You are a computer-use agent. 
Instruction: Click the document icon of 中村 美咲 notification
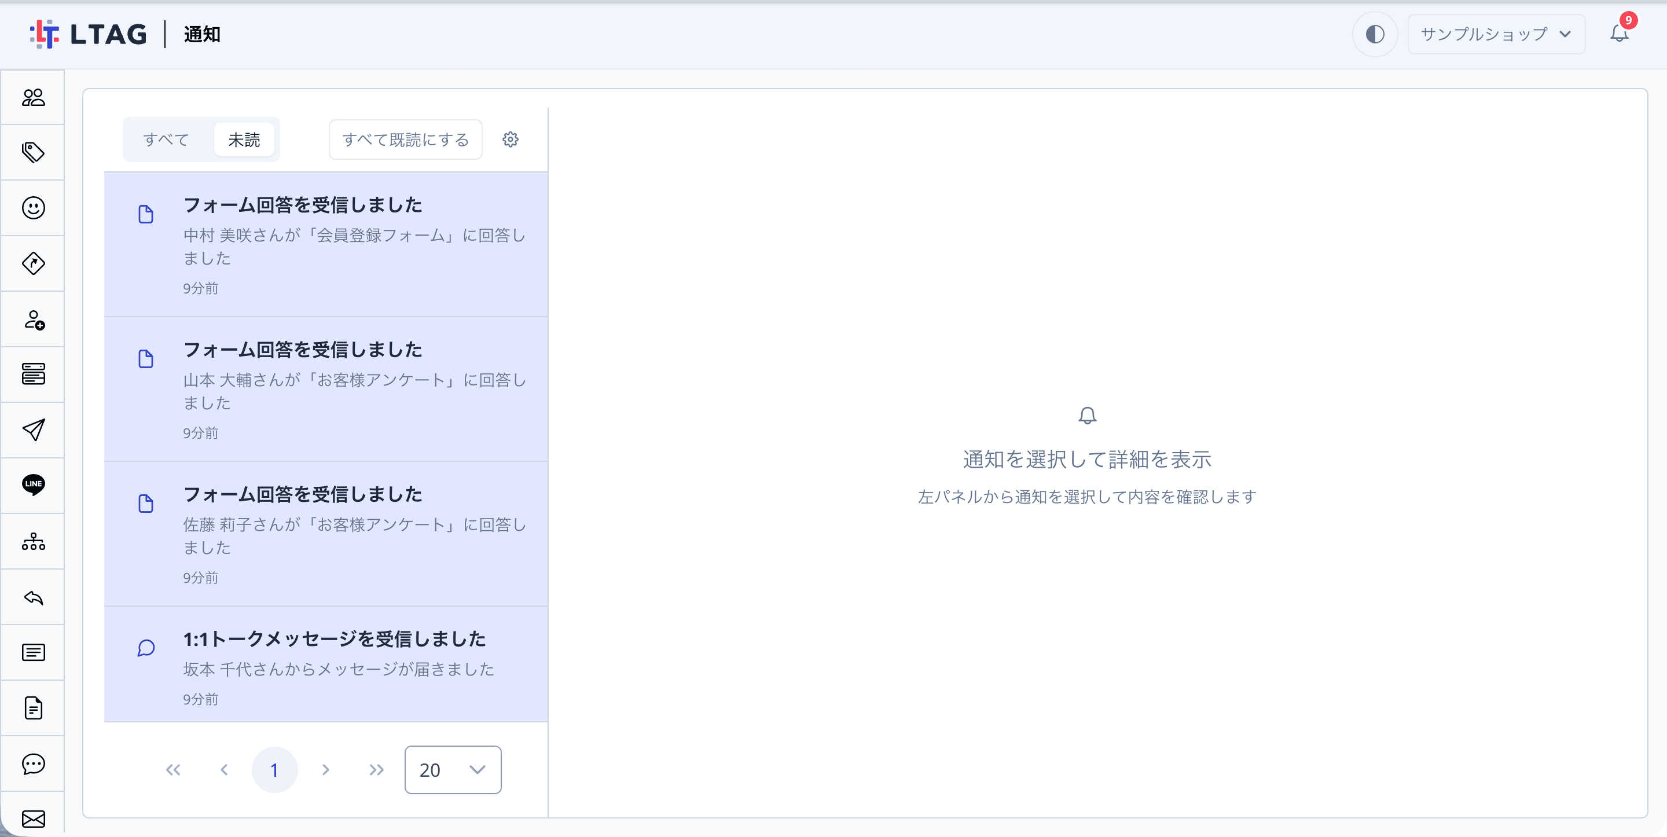click(x=146, y=214)
